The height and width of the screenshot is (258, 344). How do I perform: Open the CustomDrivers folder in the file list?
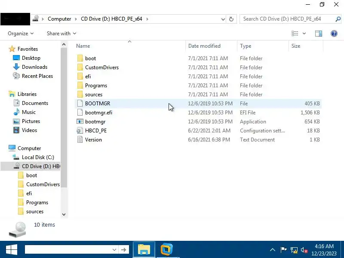pos(102,68)
